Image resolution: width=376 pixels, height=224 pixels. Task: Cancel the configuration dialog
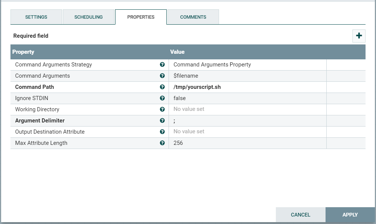(301, 215)
